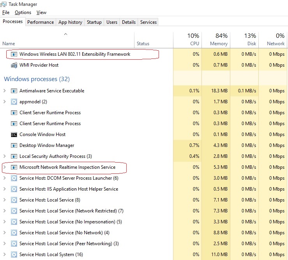Click the Desktop Window Manager icon
288x260 pixels.
point(14,145)
